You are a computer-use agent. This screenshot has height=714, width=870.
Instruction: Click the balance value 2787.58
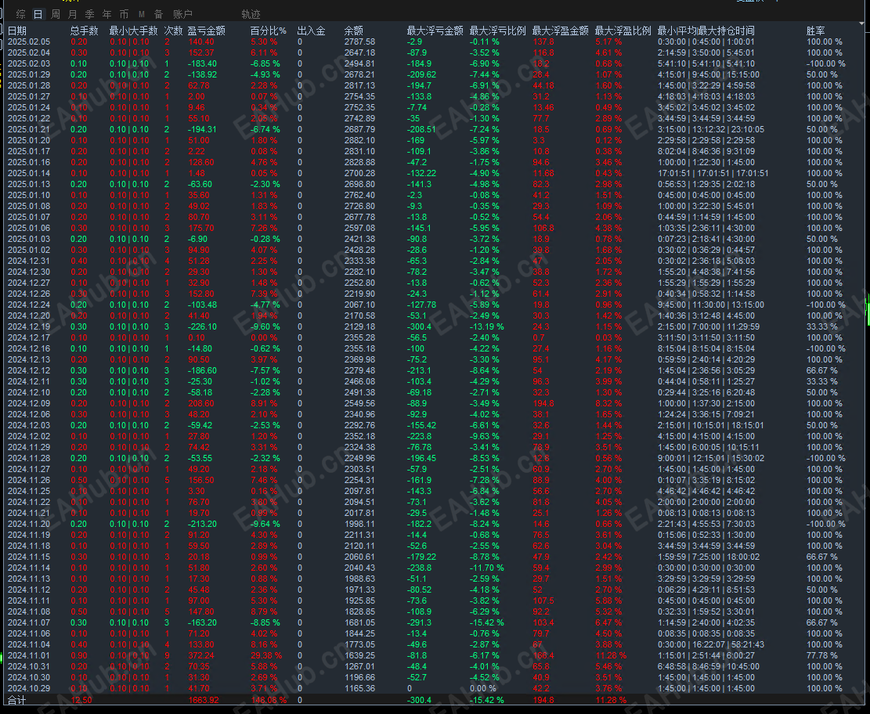pos(359,41)
